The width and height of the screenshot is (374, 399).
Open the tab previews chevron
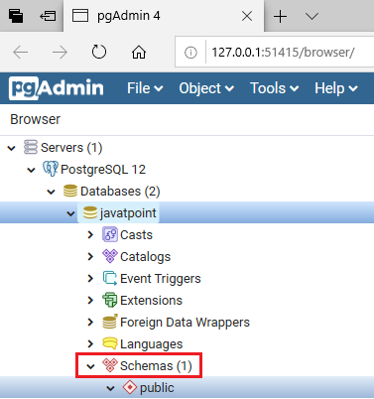312,16
